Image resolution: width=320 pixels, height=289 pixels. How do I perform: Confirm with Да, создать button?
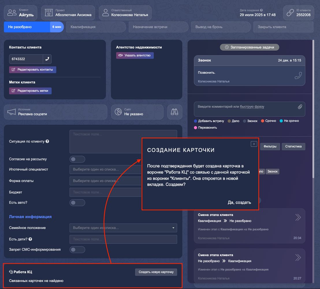[x=239, y=203]
